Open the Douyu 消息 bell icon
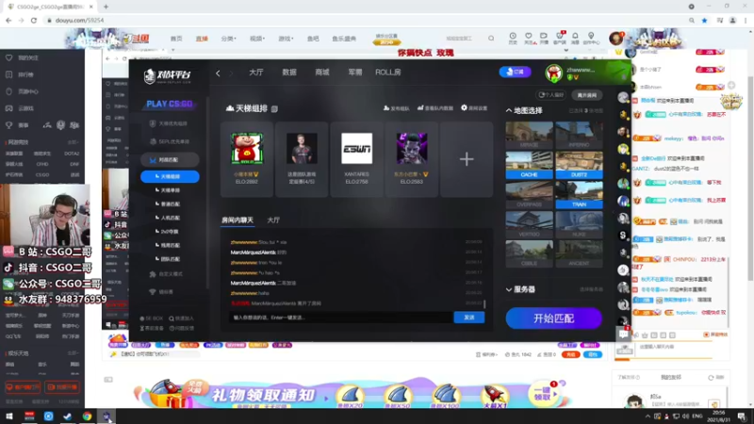 575,38
